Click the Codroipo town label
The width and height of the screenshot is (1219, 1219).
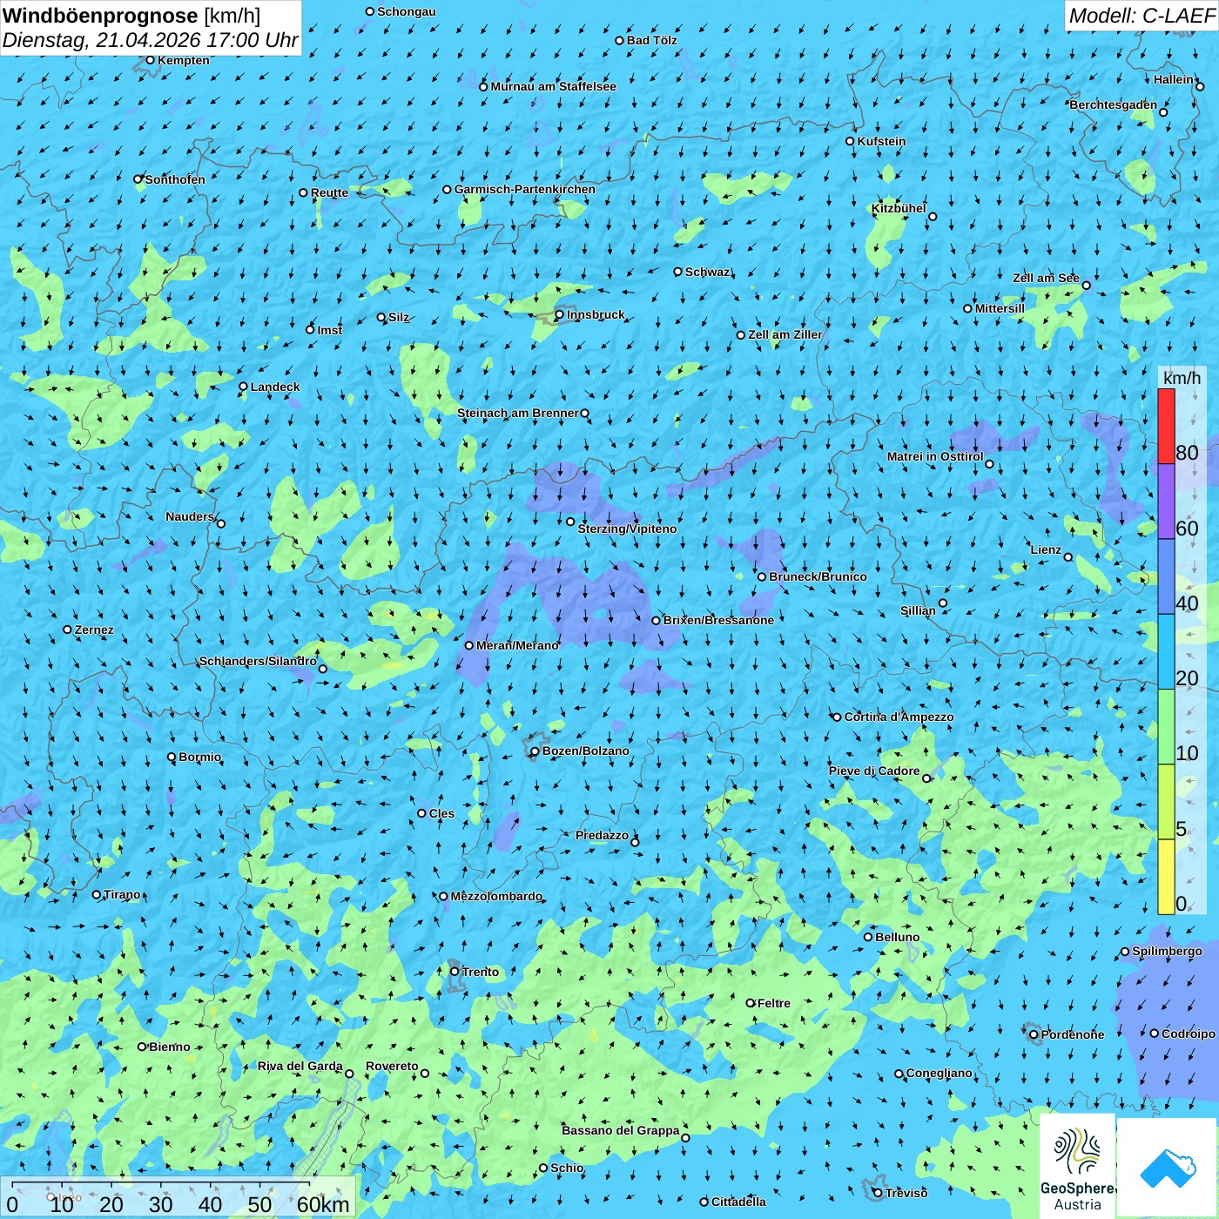point(1189,1034)
